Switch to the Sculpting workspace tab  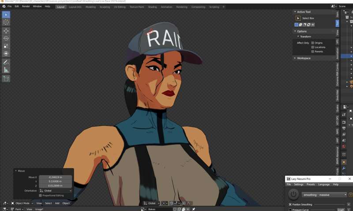point(105,7)
